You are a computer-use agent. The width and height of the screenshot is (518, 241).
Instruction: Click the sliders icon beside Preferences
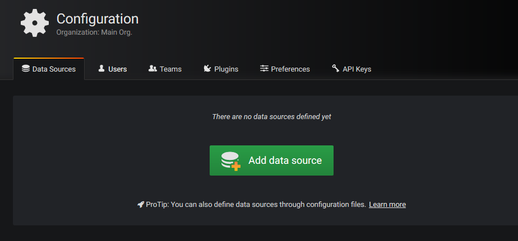[x=264, y=69]
